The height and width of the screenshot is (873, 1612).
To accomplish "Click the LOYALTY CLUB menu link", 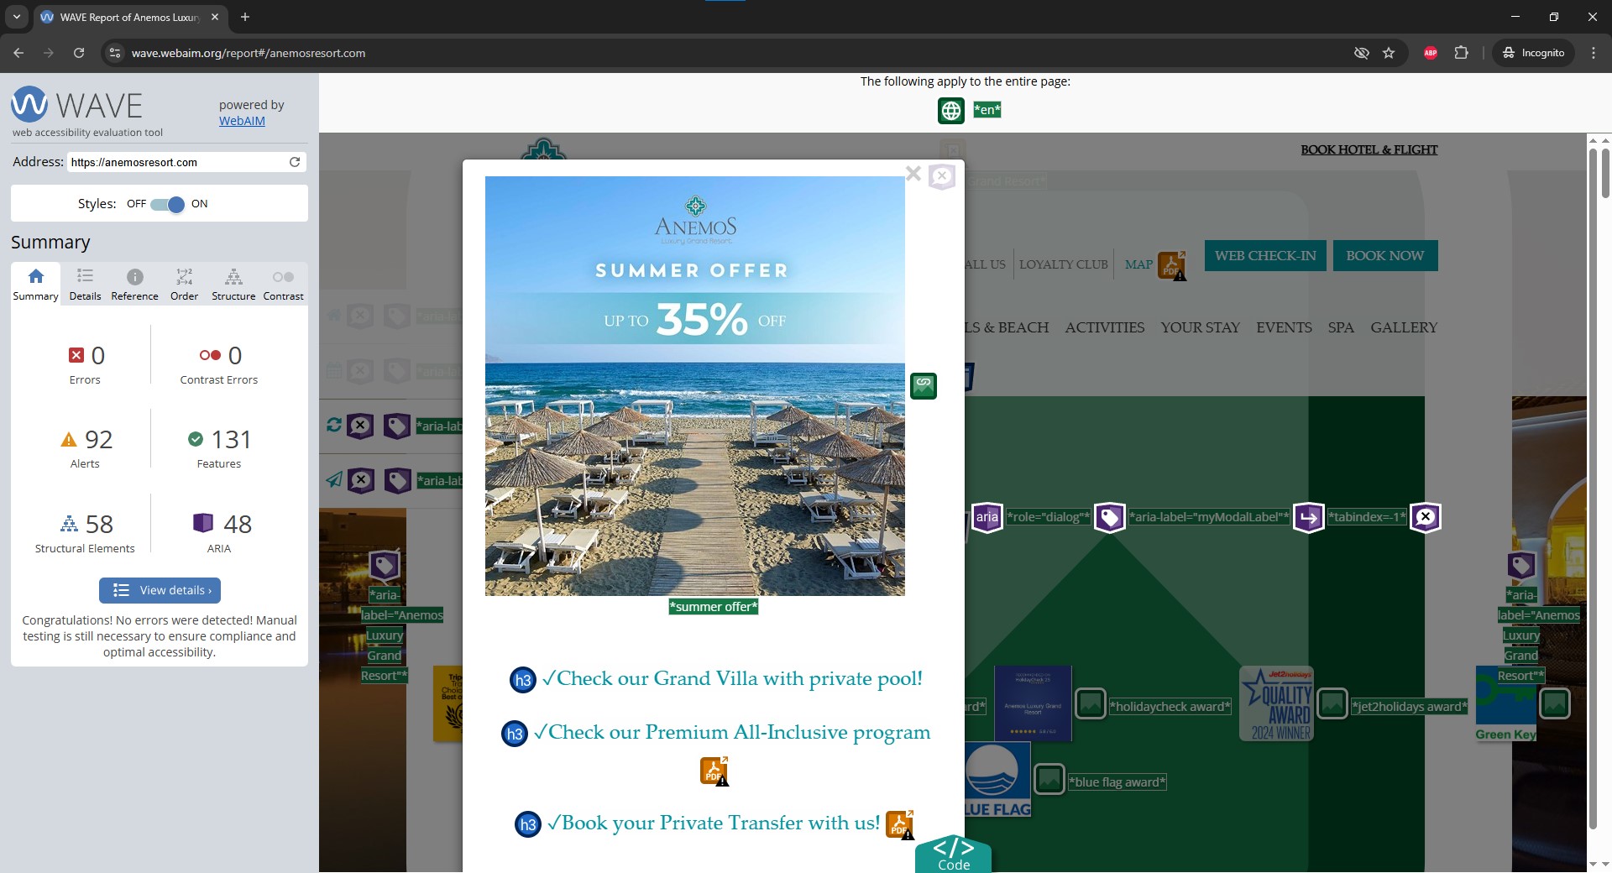I will pos(1064,264).
